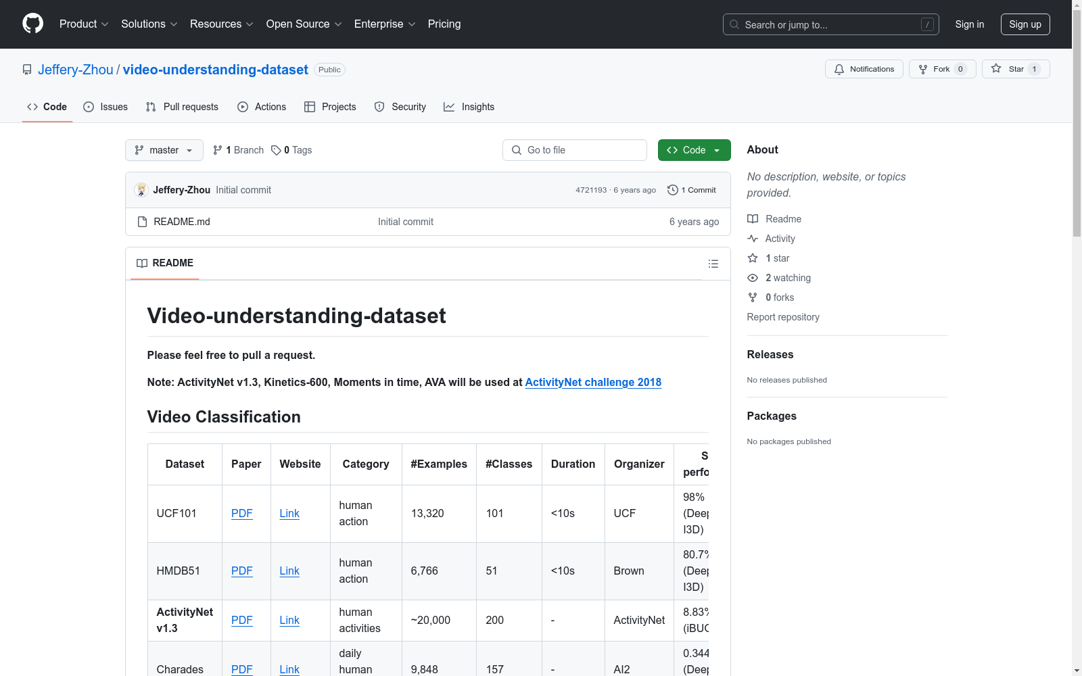Viewport: 1082px width, 676px height.
Task: Click the Search or jump to field
Action: (831, 24)
